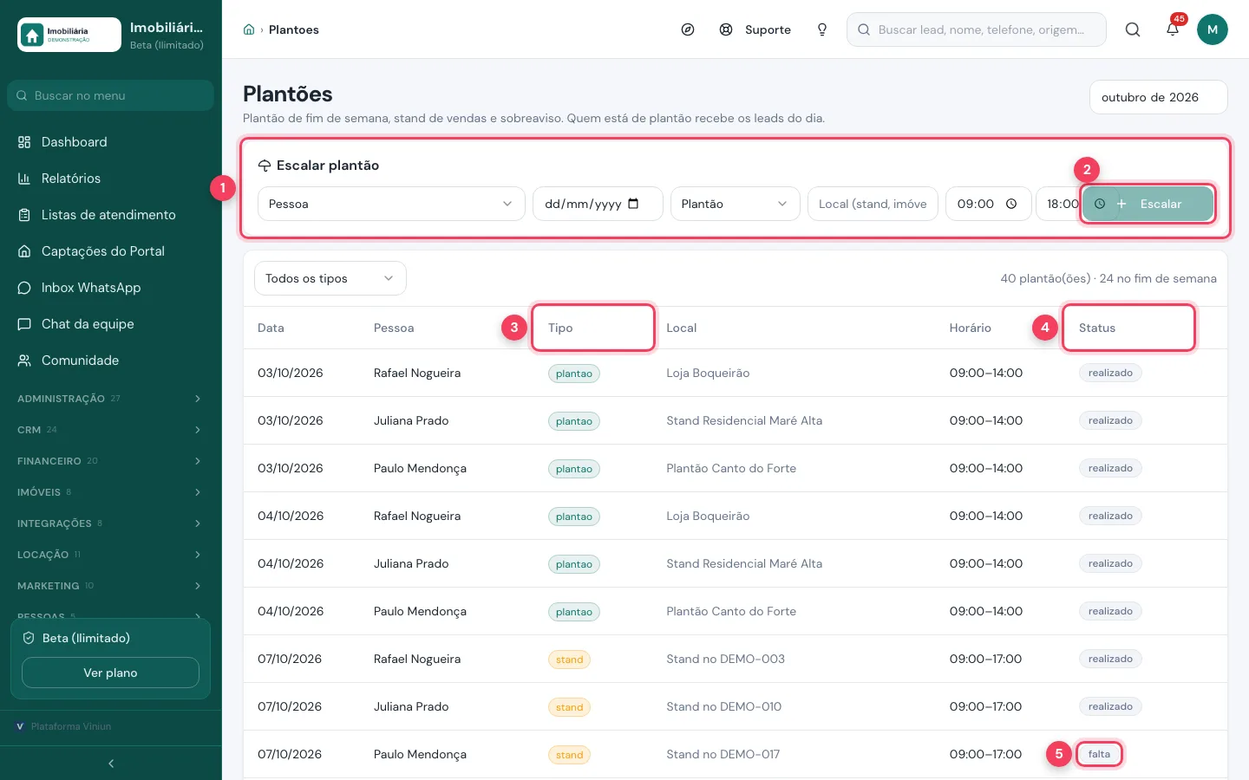The width and height of the screenshot is (1249, 780).
Task: Open Dashboard from the sidebar
Action: tap(111, 142)
